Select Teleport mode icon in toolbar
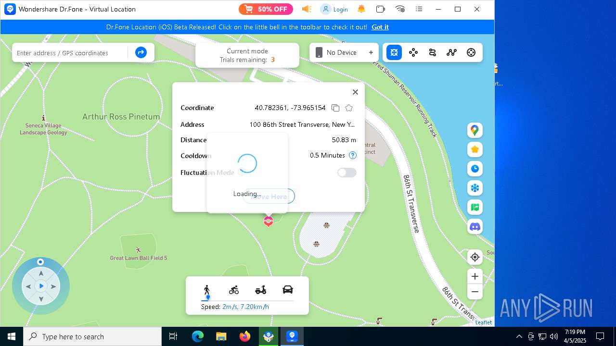The image size is (616, 346). tap(394, 52)
